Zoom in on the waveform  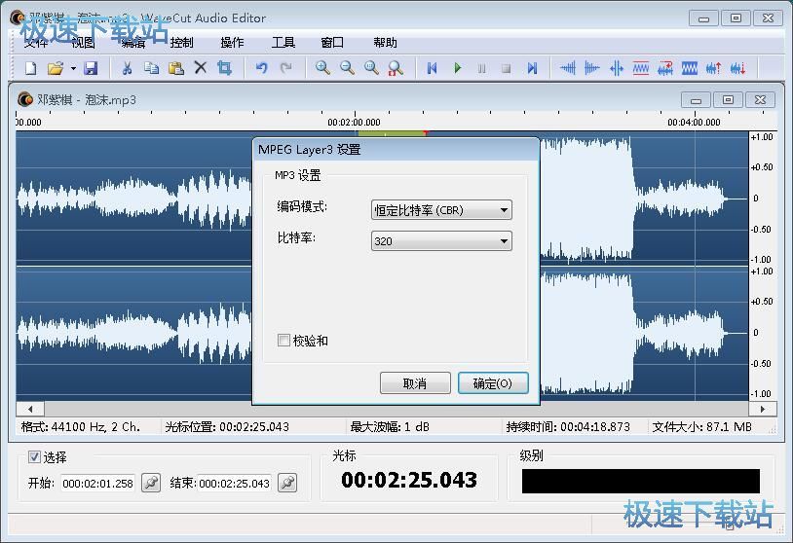coord(322,68)
